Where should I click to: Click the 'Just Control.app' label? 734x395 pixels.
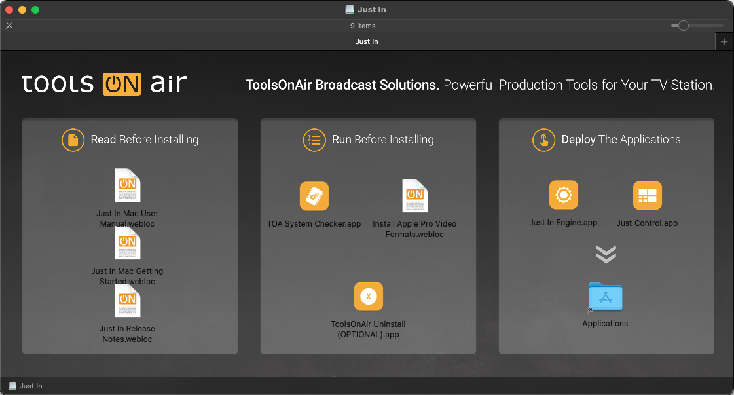click(x=648, y=223)
